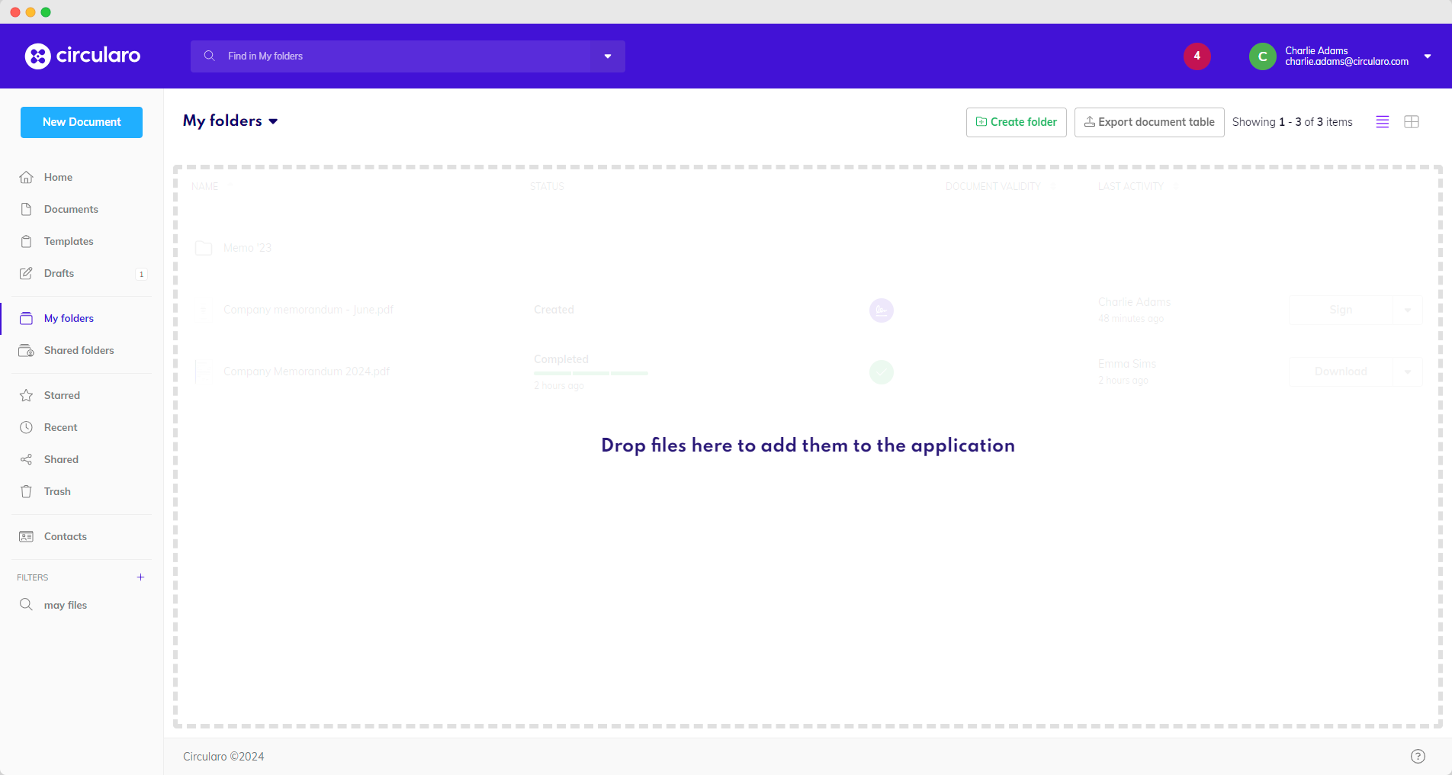Click the New Document button
This screenshot has height=775, width=1452.
tap(82, 122)
